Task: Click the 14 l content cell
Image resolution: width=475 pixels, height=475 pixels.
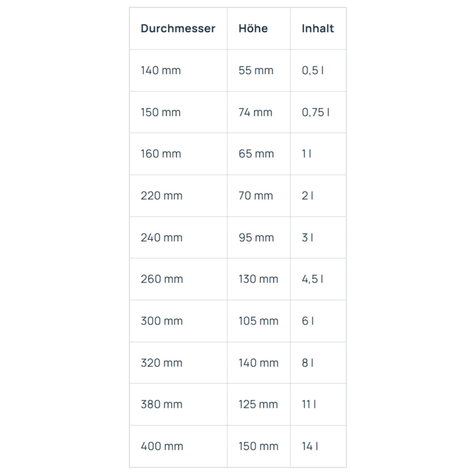Action: point(318,446)
